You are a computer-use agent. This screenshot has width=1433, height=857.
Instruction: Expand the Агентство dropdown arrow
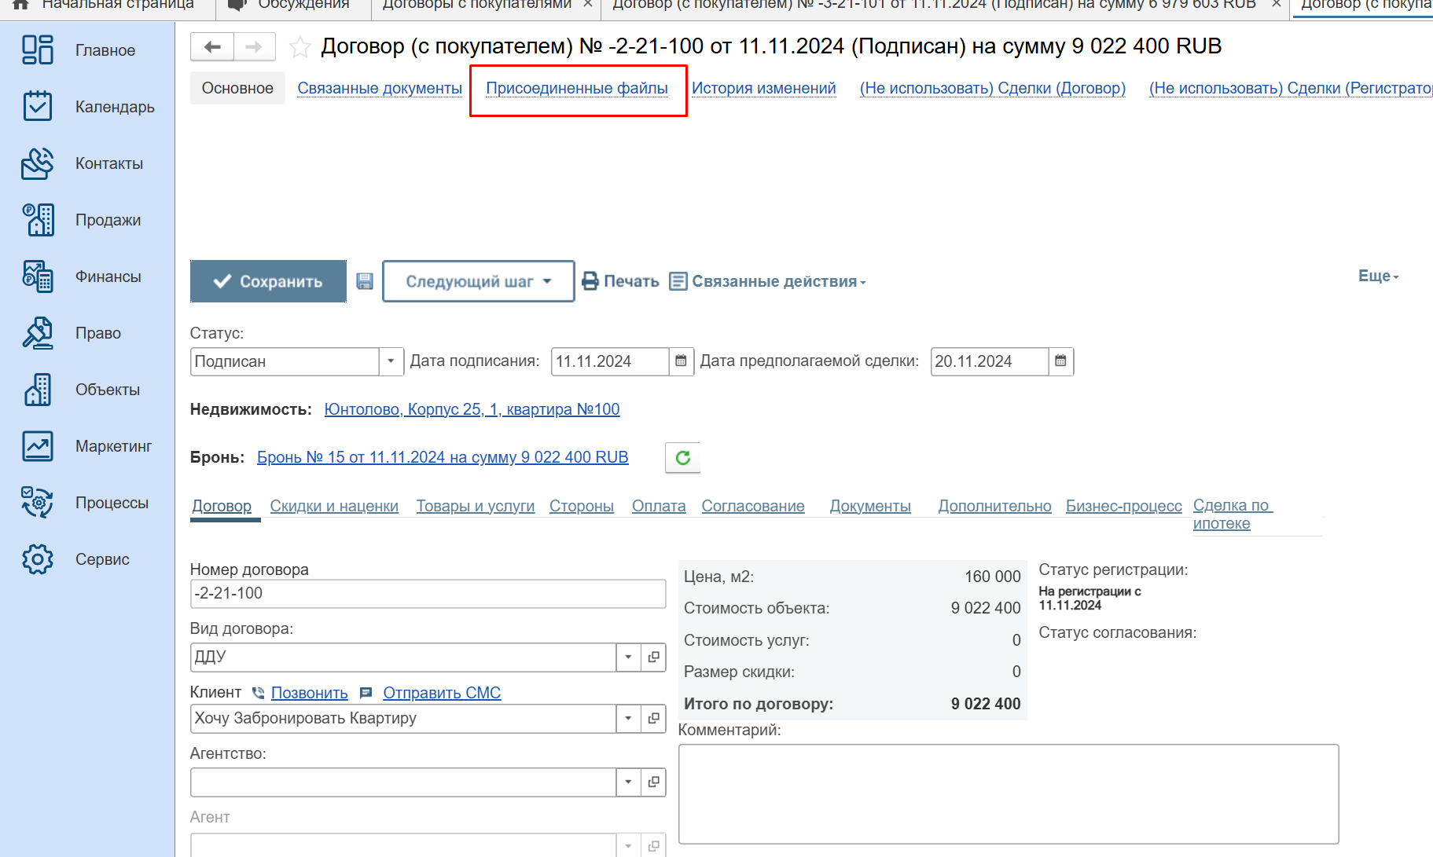point(628,782)
